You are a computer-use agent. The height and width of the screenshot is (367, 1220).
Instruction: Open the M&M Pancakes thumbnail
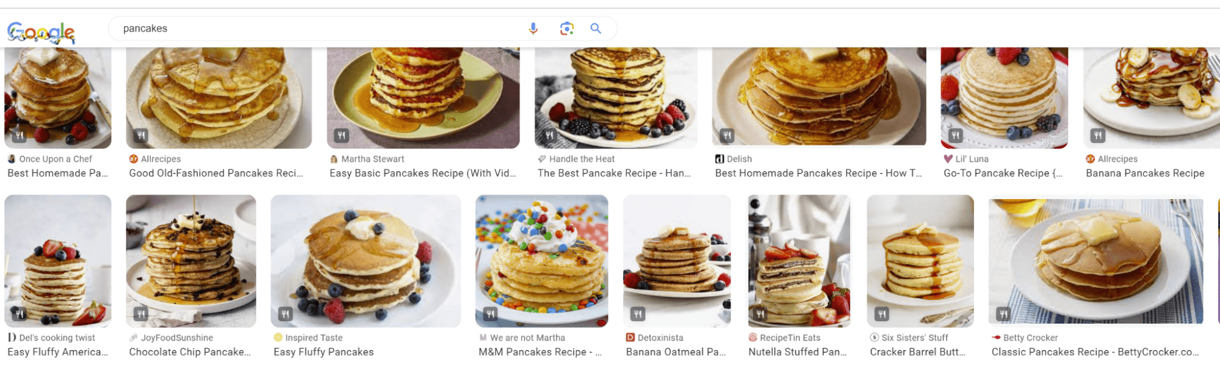pos(541,261)
